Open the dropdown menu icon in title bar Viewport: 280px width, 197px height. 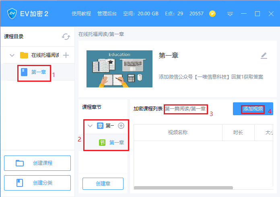pos(230,14)
